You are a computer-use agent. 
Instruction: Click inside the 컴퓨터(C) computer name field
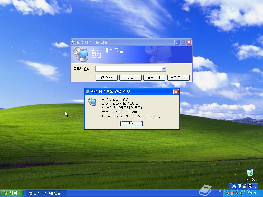[129, 69]
